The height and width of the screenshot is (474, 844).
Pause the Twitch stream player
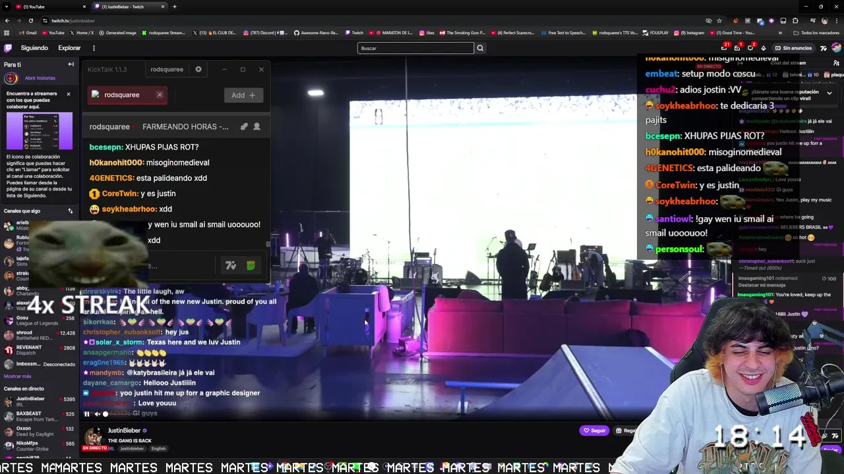pos(86,414)
